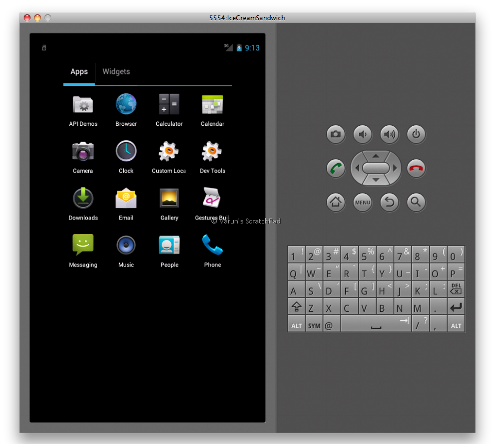The image size is (495, 444).
Task: Open the Clock app
Action: point(126,157)
